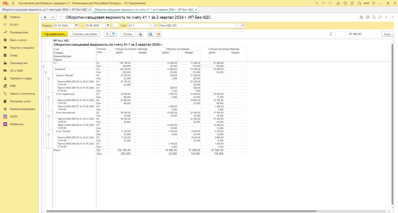
Task: Open favorites star in title bar
Action: (x=352, y=3)
